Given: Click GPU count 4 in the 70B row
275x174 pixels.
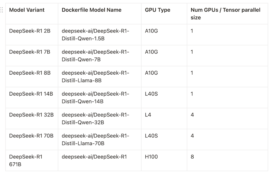Looking at the screenshot, I should (227, 140).
